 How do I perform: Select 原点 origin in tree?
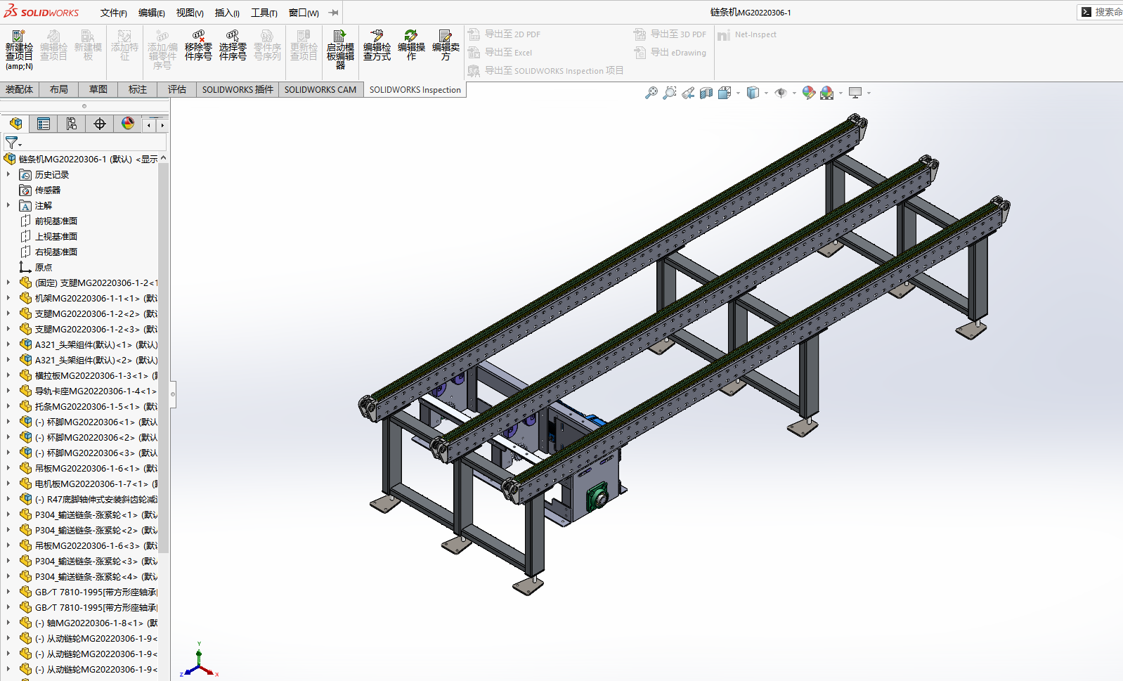tap(43, 267)
